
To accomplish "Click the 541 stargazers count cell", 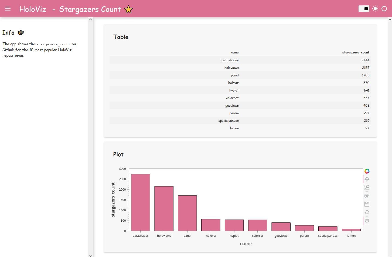I will pos(366,90).
